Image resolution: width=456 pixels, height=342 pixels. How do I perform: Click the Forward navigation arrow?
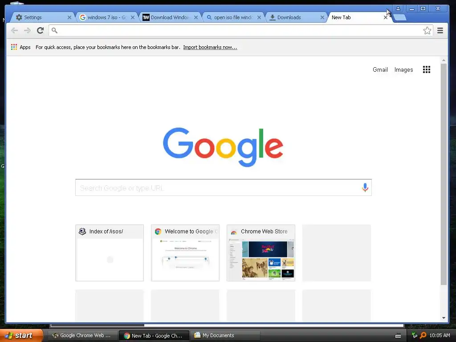27,31
